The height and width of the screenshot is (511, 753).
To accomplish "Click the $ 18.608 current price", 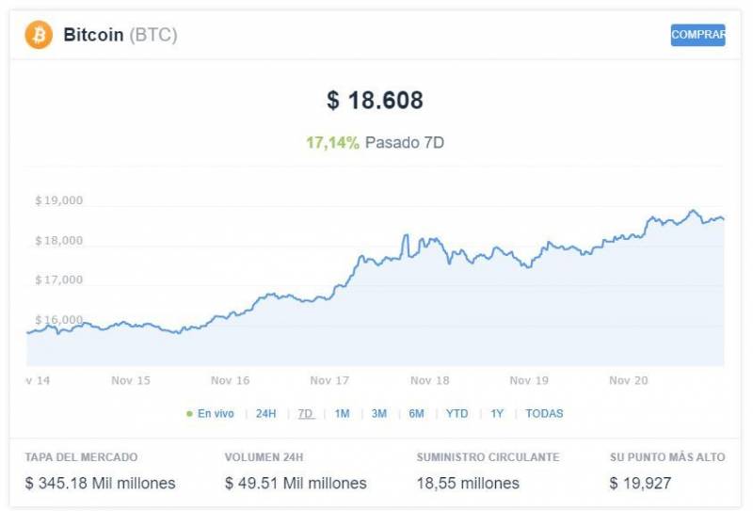I will click(x=375, y=101).
